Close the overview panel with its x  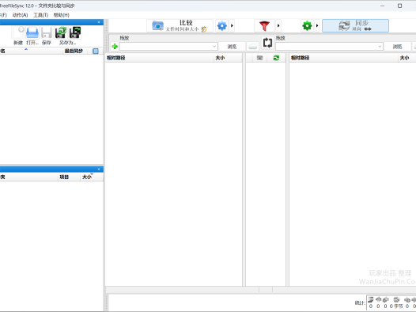click(x=99, y=169)
